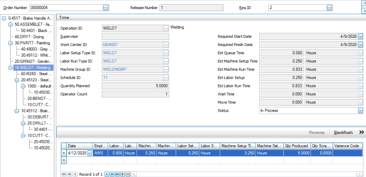The width and height of the screenshot is (366, 177).
Task: Select the 20:GRIND7 tree item
Action: point(33,61)
